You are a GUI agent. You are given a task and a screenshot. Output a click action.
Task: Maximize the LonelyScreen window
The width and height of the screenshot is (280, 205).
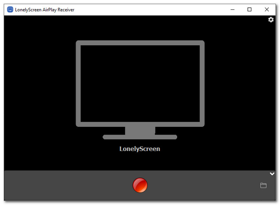(249, 9)
